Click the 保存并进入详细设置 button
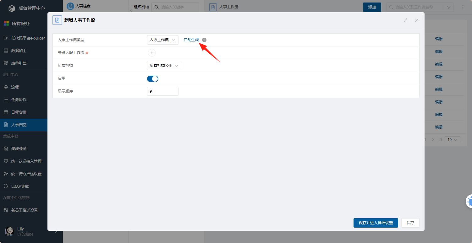472x243 pixels. (376, 223)
